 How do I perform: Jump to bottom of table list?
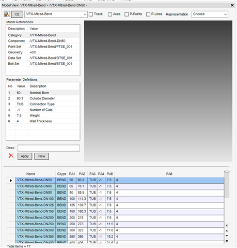coord(227,241)
